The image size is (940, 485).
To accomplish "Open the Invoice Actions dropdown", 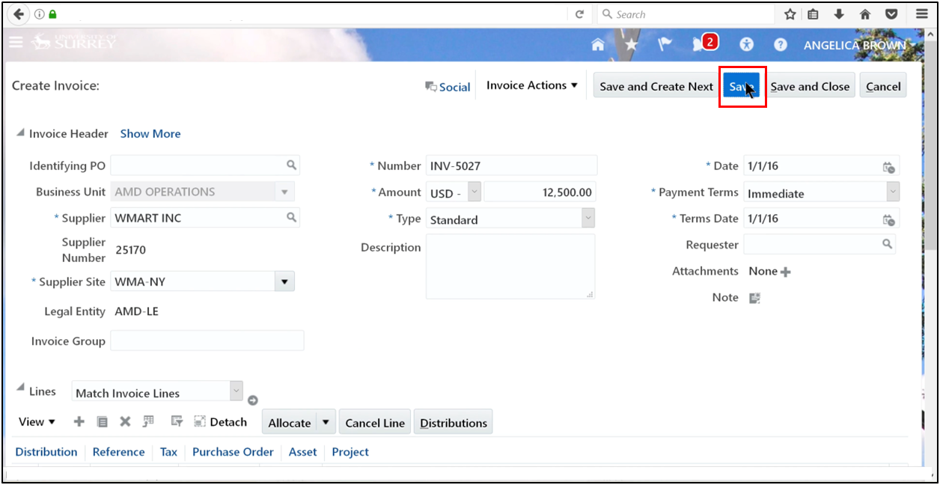I will click(x=531, y=85).
